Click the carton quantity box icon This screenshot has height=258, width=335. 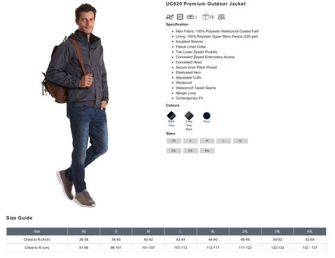point(206,16)
